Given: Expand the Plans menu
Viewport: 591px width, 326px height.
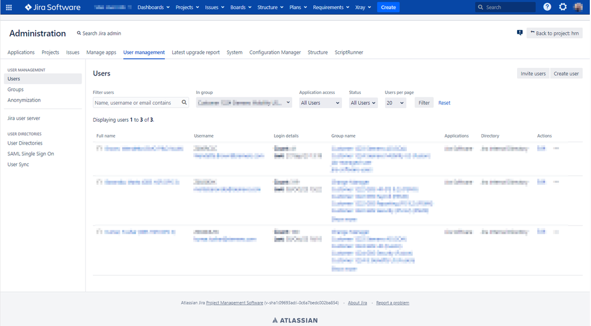Looking at the screenshot, I should coord(298,7).
